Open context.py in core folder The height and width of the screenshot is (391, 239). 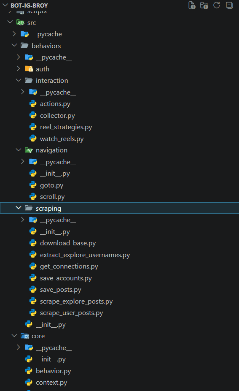tap(51, 383)
